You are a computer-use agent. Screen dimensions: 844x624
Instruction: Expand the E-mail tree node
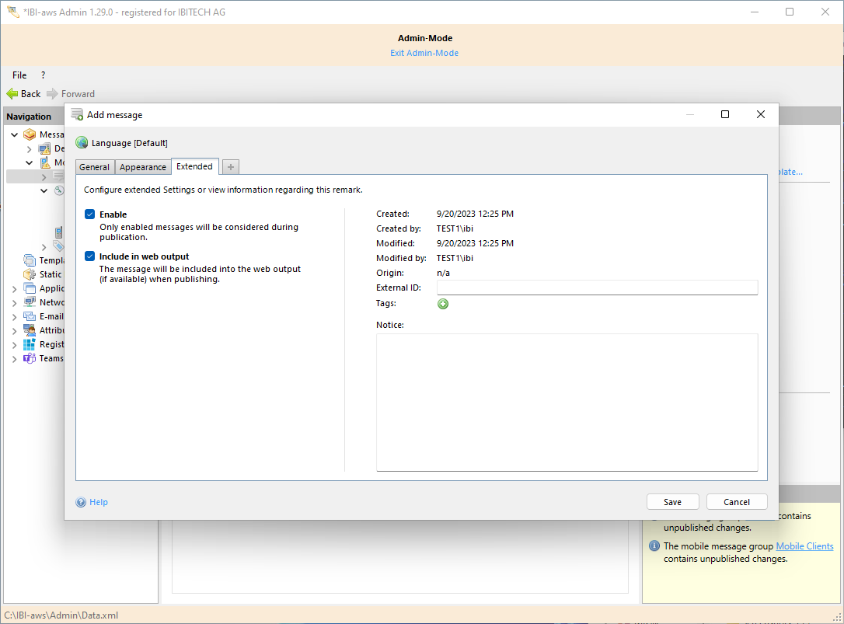point(14,316)
